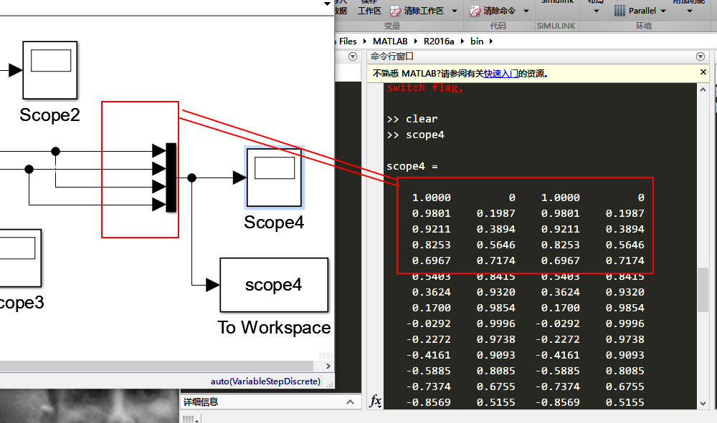The image size is (717, 423).
Task: Click the Simulink horizontal scrollbar track
Action: tap(156, 366)
